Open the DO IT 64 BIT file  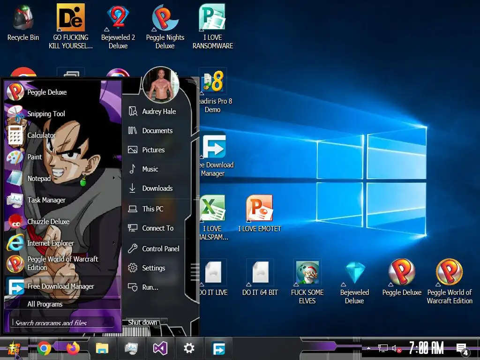260,277
